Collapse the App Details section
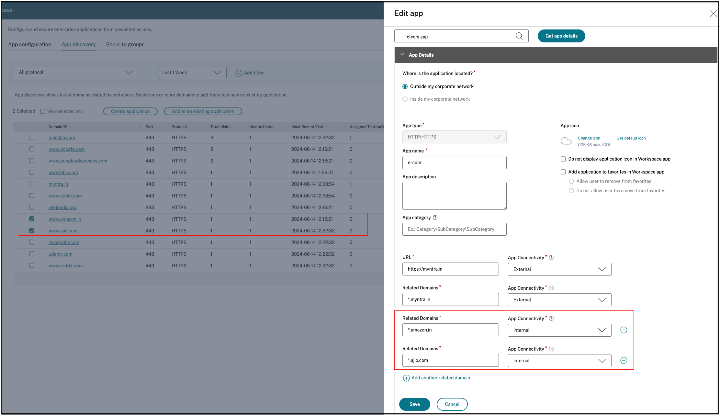Image resolution: width=720 pixels, height=415 pixels. (x=402, y=55)
